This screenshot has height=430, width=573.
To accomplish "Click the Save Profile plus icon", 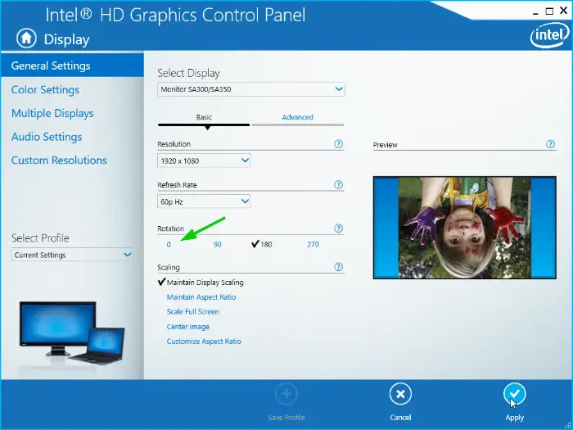I will tap(286, 394).
